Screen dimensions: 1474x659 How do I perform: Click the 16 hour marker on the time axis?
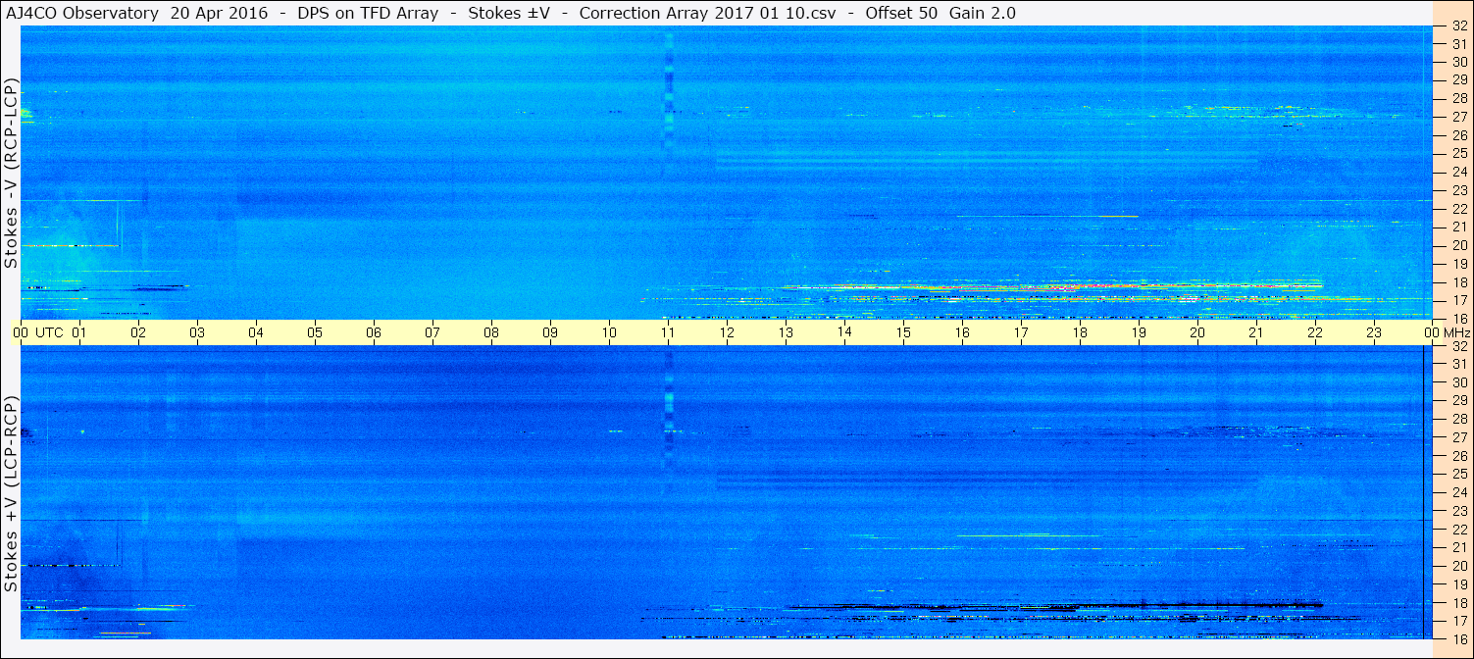962,332
